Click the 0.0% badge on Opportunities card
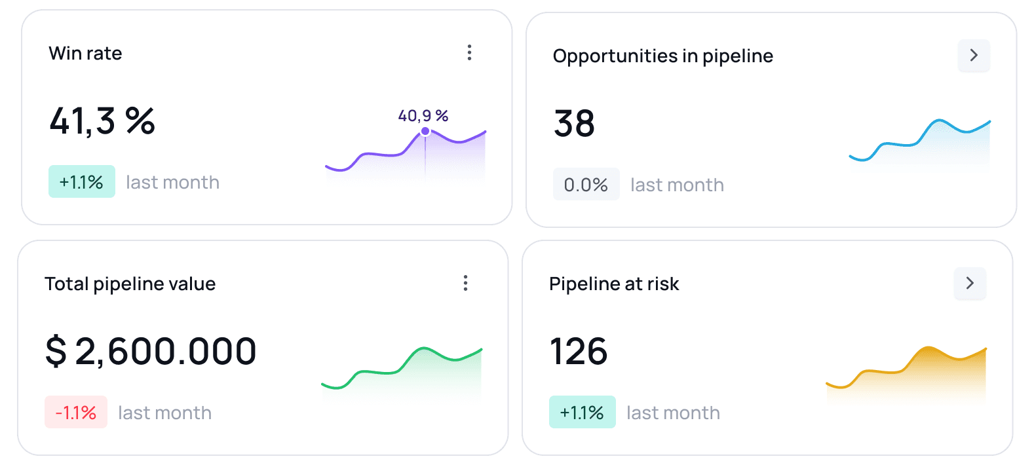 [x=586, y=185]
